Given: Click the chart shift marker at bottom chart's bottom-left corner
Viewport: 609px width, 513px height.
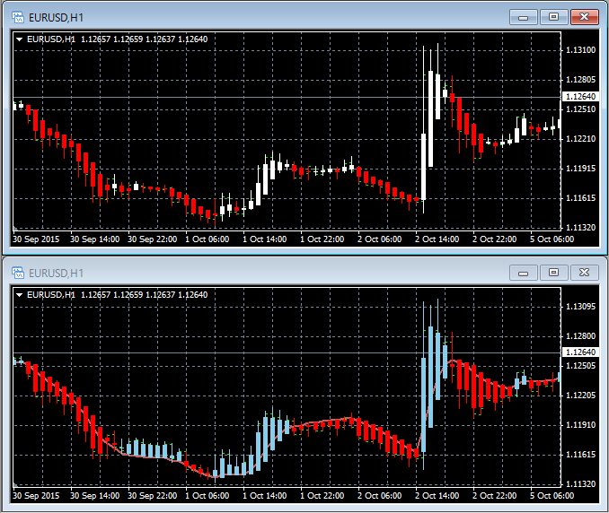Looking at the screenshot, I should (15, 484).
